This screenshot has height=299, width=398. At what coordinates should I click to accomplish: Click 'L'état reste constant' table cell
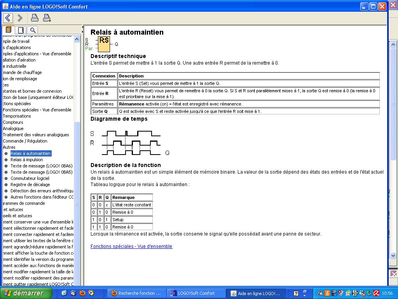point(132,205)
